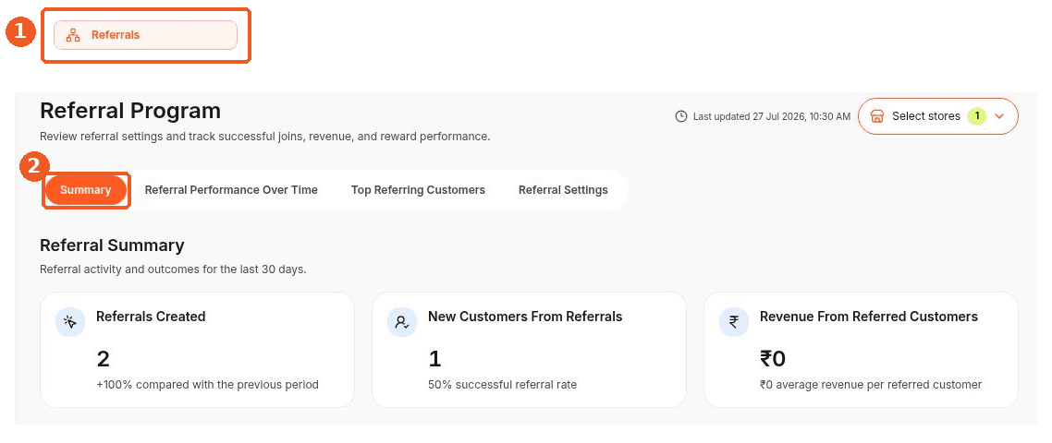This screenshot has height=443, width=1052.
Task: Click the Referral Program page heading
Action: (x=130, y=111)
